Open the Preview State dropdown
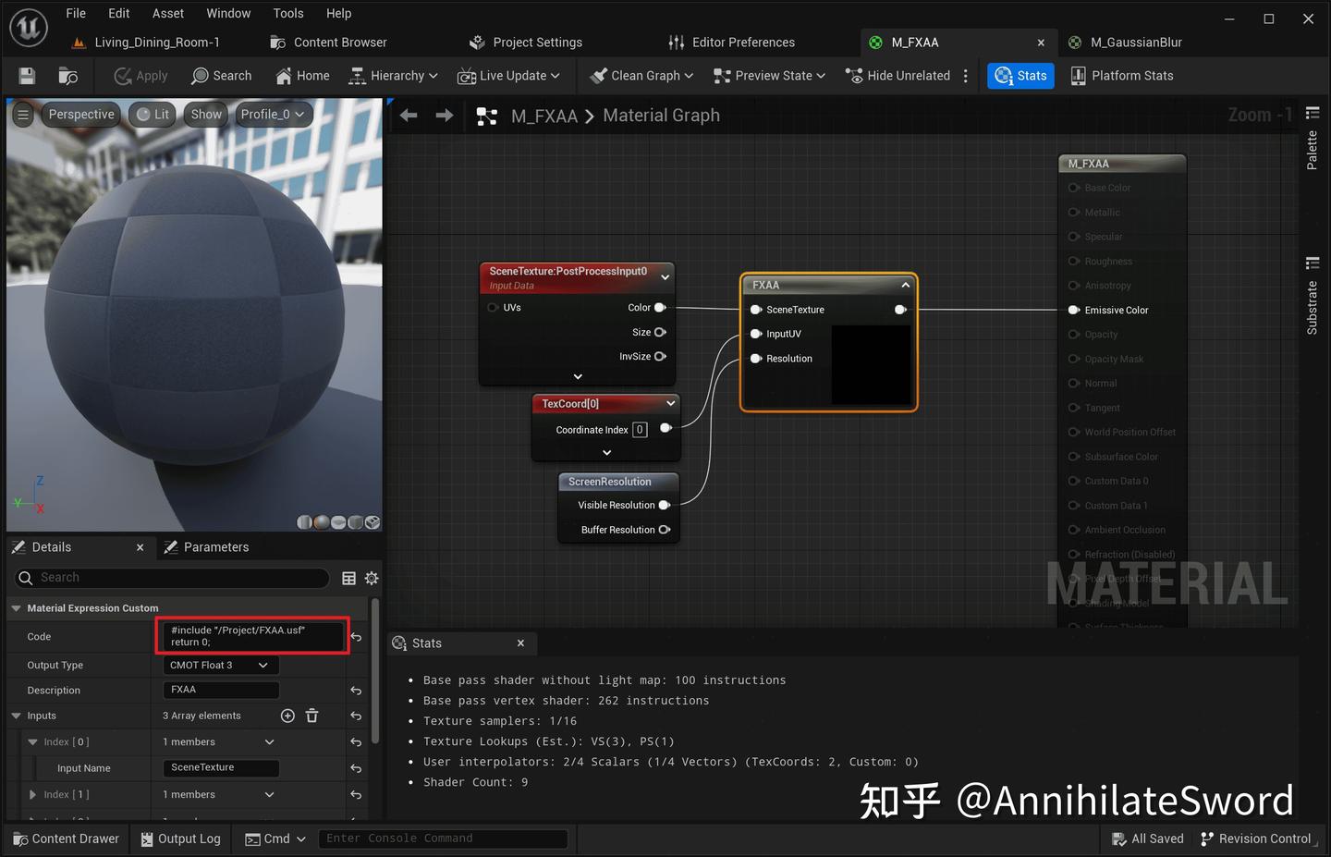The image size is (1331, 857). tap(768, 75)
